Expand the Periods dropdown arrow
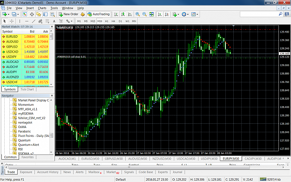 coord(188,14)
